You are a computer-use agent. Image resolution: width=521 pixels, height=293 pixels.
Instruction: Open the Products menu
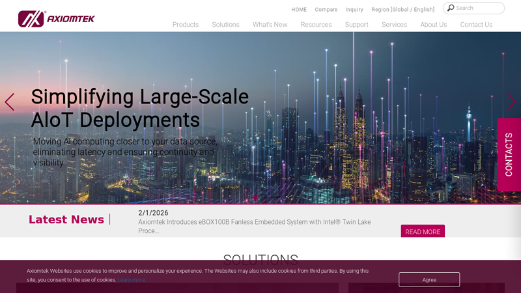[x=186, y=25]
